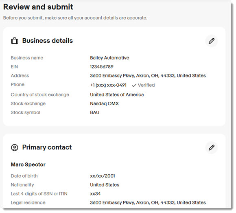236x213 pixels.
Task: Click the 'Nationality' field label
Action: [x=22, y=185]
